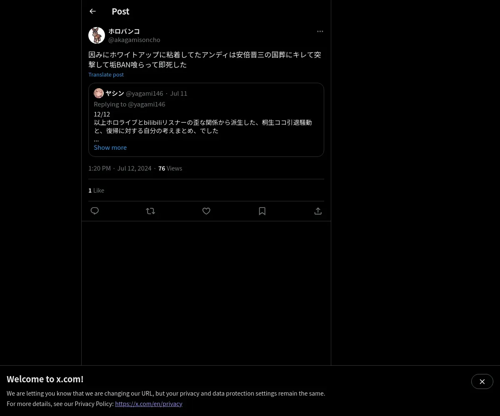
Task: Open ヤシン avatar in quoted post
Action: (x=99, y=93)
